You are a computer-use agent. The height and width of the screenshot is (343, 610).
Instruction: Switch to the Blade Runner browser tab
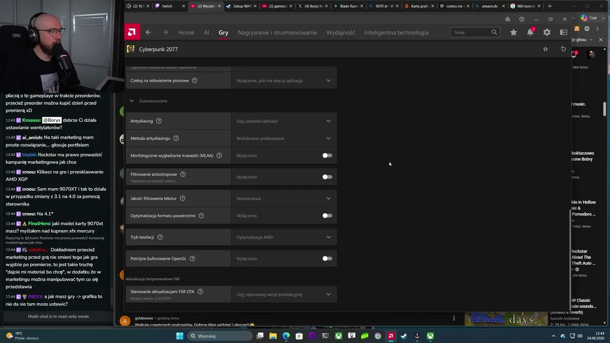[x=349, y=6]
